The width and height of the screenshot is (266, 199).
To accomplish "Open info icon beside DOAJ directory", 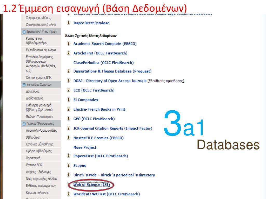I will [x=68, y=81].
